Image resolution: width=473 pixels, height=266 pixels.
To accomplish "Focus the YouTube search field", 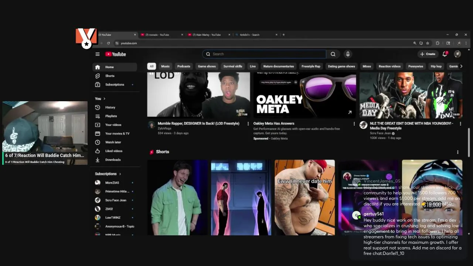I will (x=264, y=54).
